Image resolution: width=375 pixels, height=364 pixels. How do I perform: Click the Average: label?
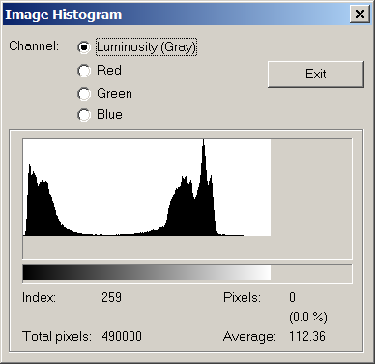point(249,337)
